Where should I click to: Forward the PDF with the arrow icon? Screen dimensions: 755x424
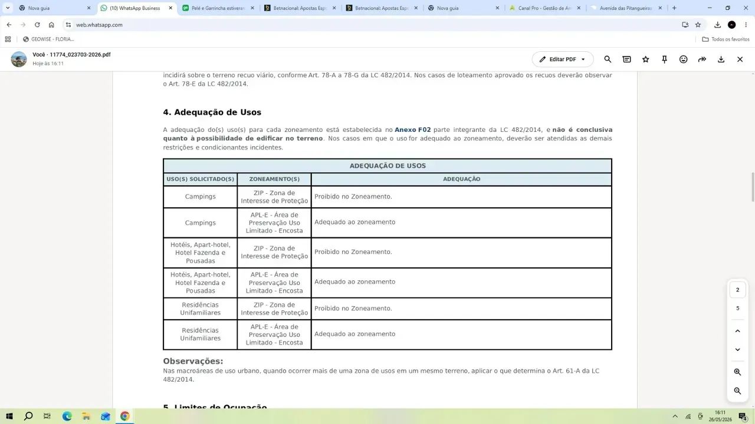(702, 59)
